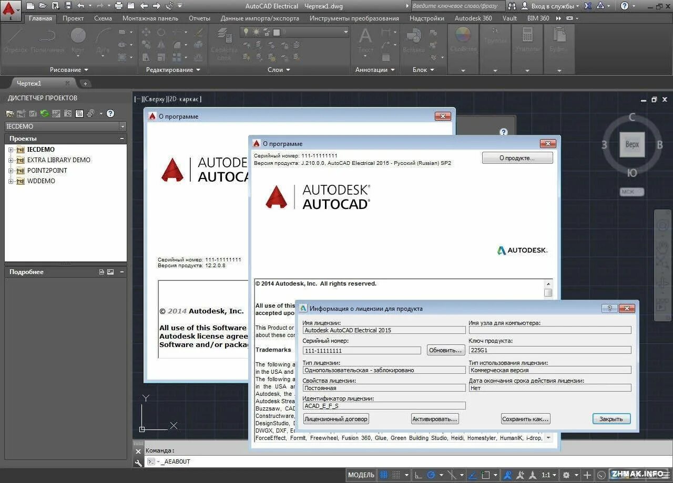Click the Plot printer icon
Image resolution: width=673 pixels, height=483 pixels.
point(118,6)
